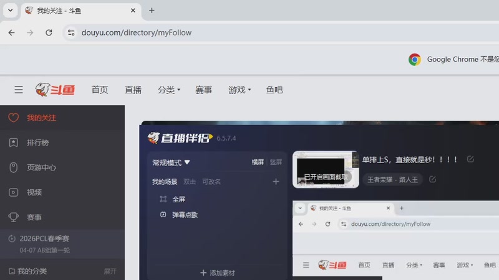This screenshot has height=280, width=499.
Task: Click the stream title 单排上S，直接就是秒！！！！
Action: (x=410, y=160)
